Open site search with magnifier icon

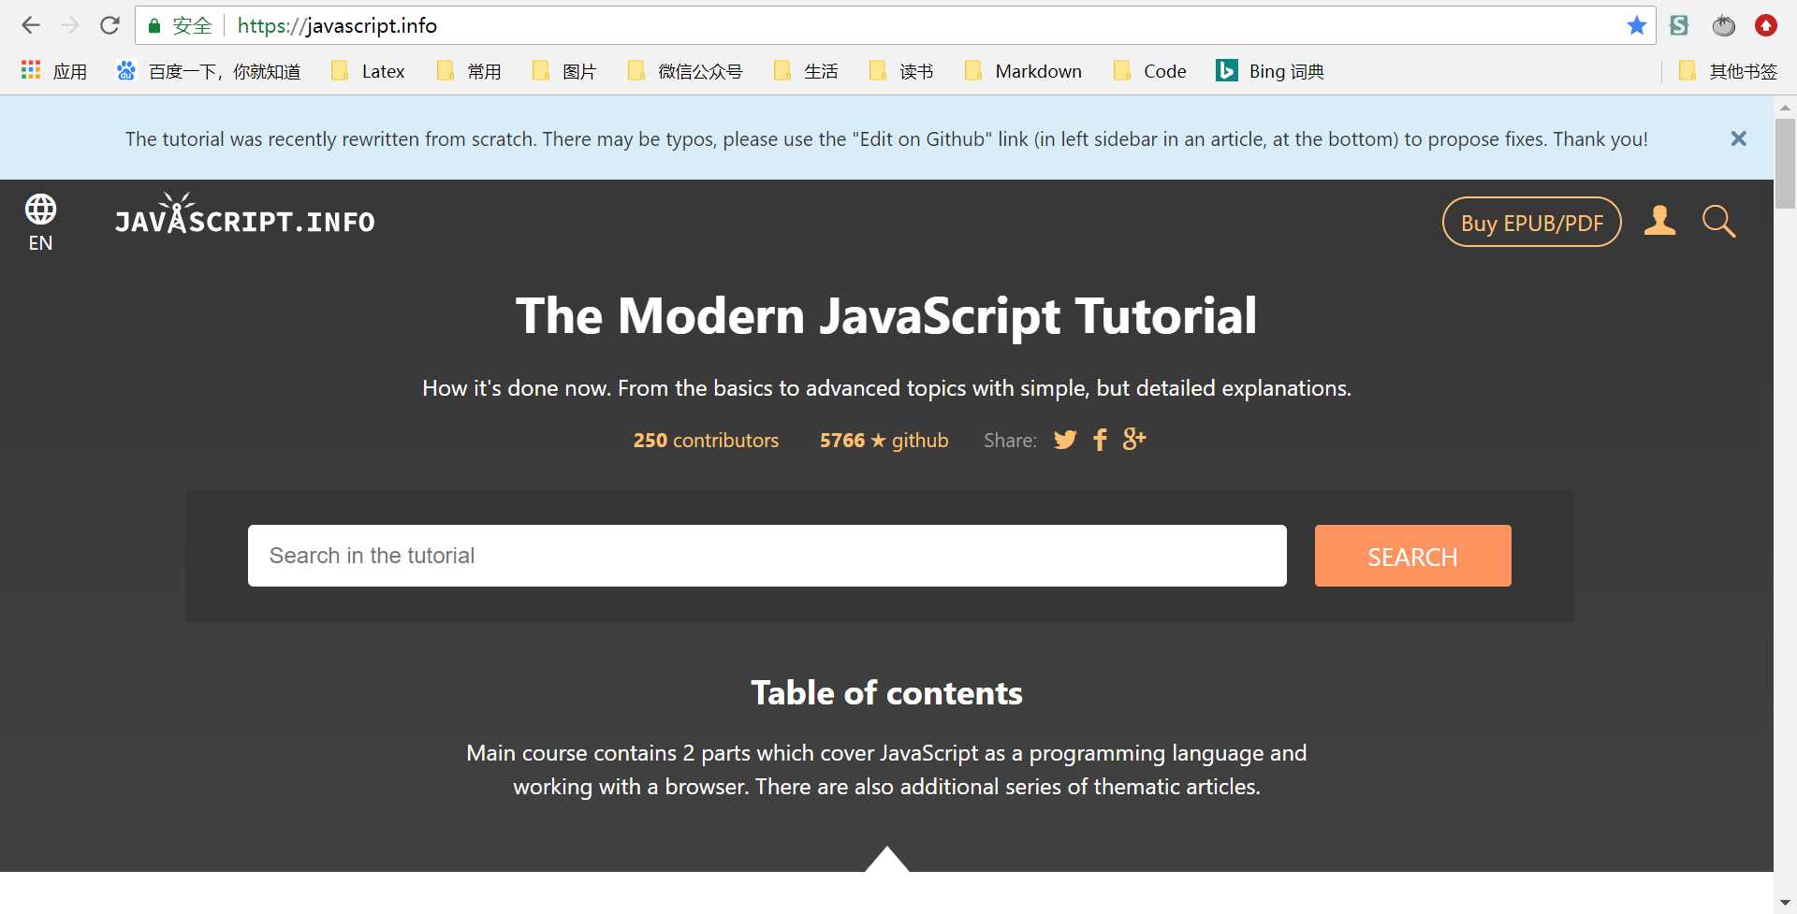(1718, 221)
